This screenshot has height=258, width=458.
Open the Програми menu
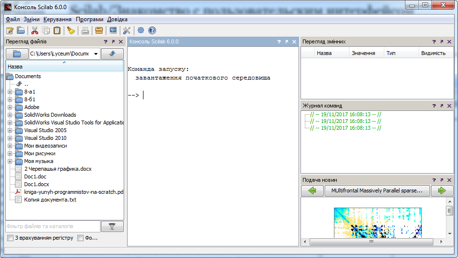pos(89,19)
